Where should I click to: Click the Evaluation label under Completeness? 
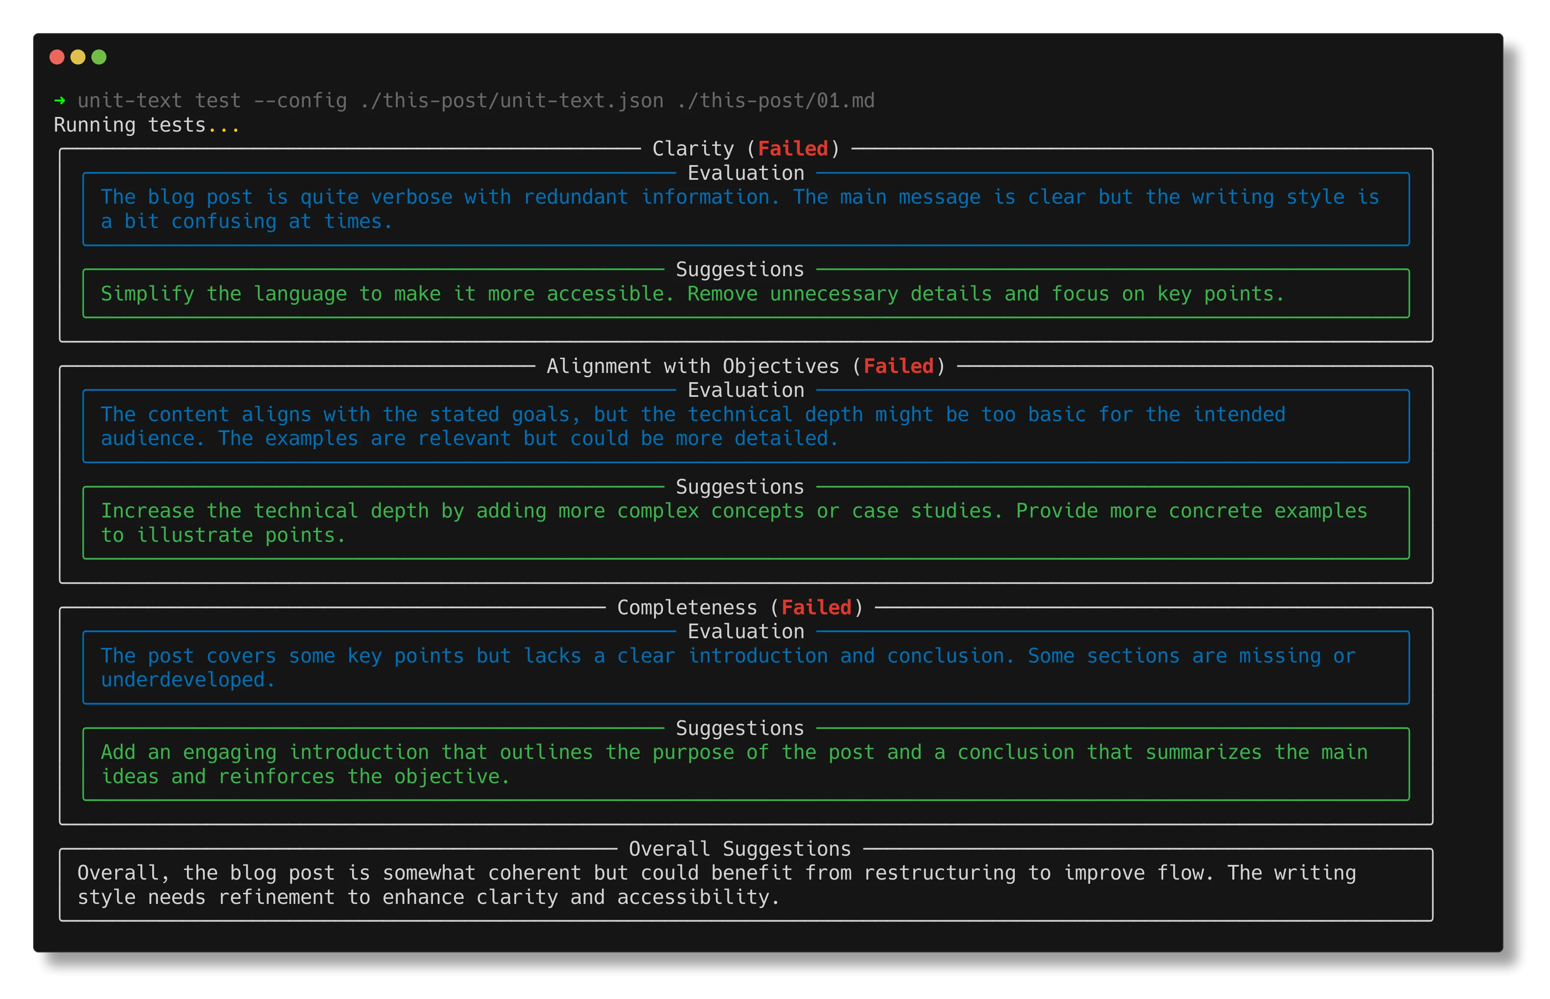tap(746, 631)
